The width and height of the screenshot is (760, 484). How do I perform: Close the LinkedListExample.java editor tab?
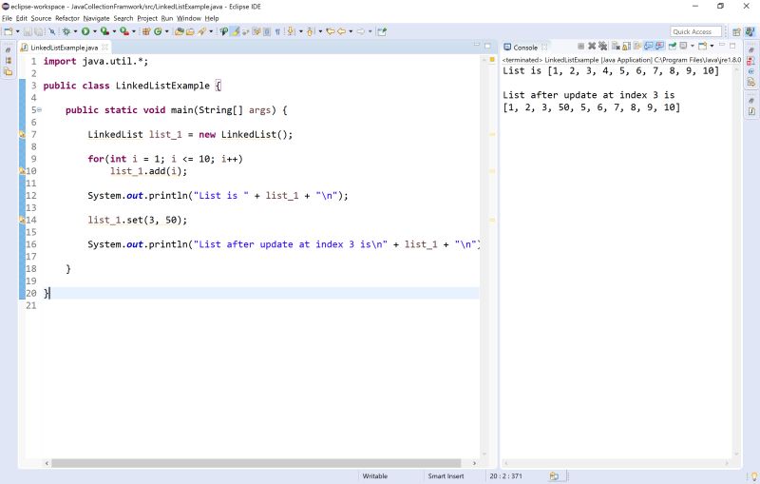pyautogui.click(x=104, y=47)
